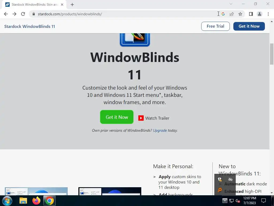Click 'Make it Personal:' heading
This screenshot has height=206, width=274.
pyautogui.click(x=173, y=166)
